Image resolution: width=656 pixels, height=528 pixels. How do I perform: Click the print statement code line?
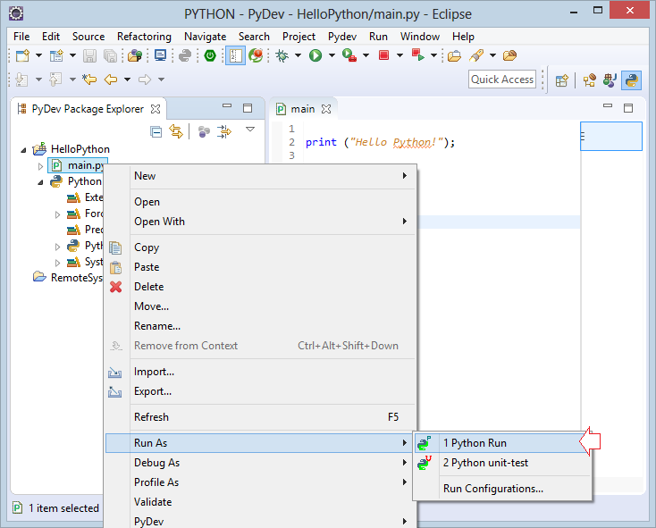point(380,143)
